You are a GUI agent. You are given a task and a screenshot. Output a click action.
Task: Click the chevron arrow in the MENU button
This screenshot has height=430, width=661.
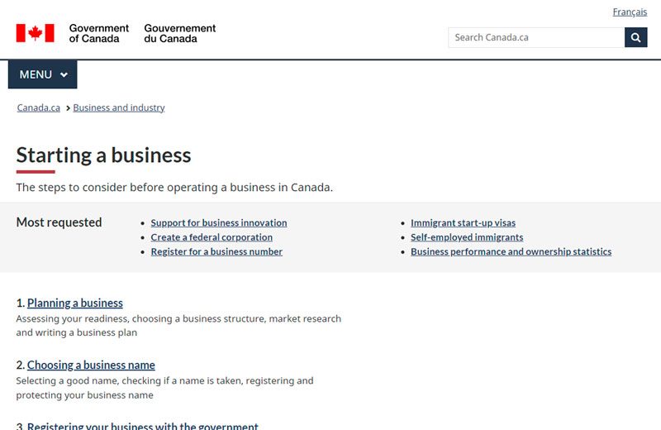coord(64,75)
